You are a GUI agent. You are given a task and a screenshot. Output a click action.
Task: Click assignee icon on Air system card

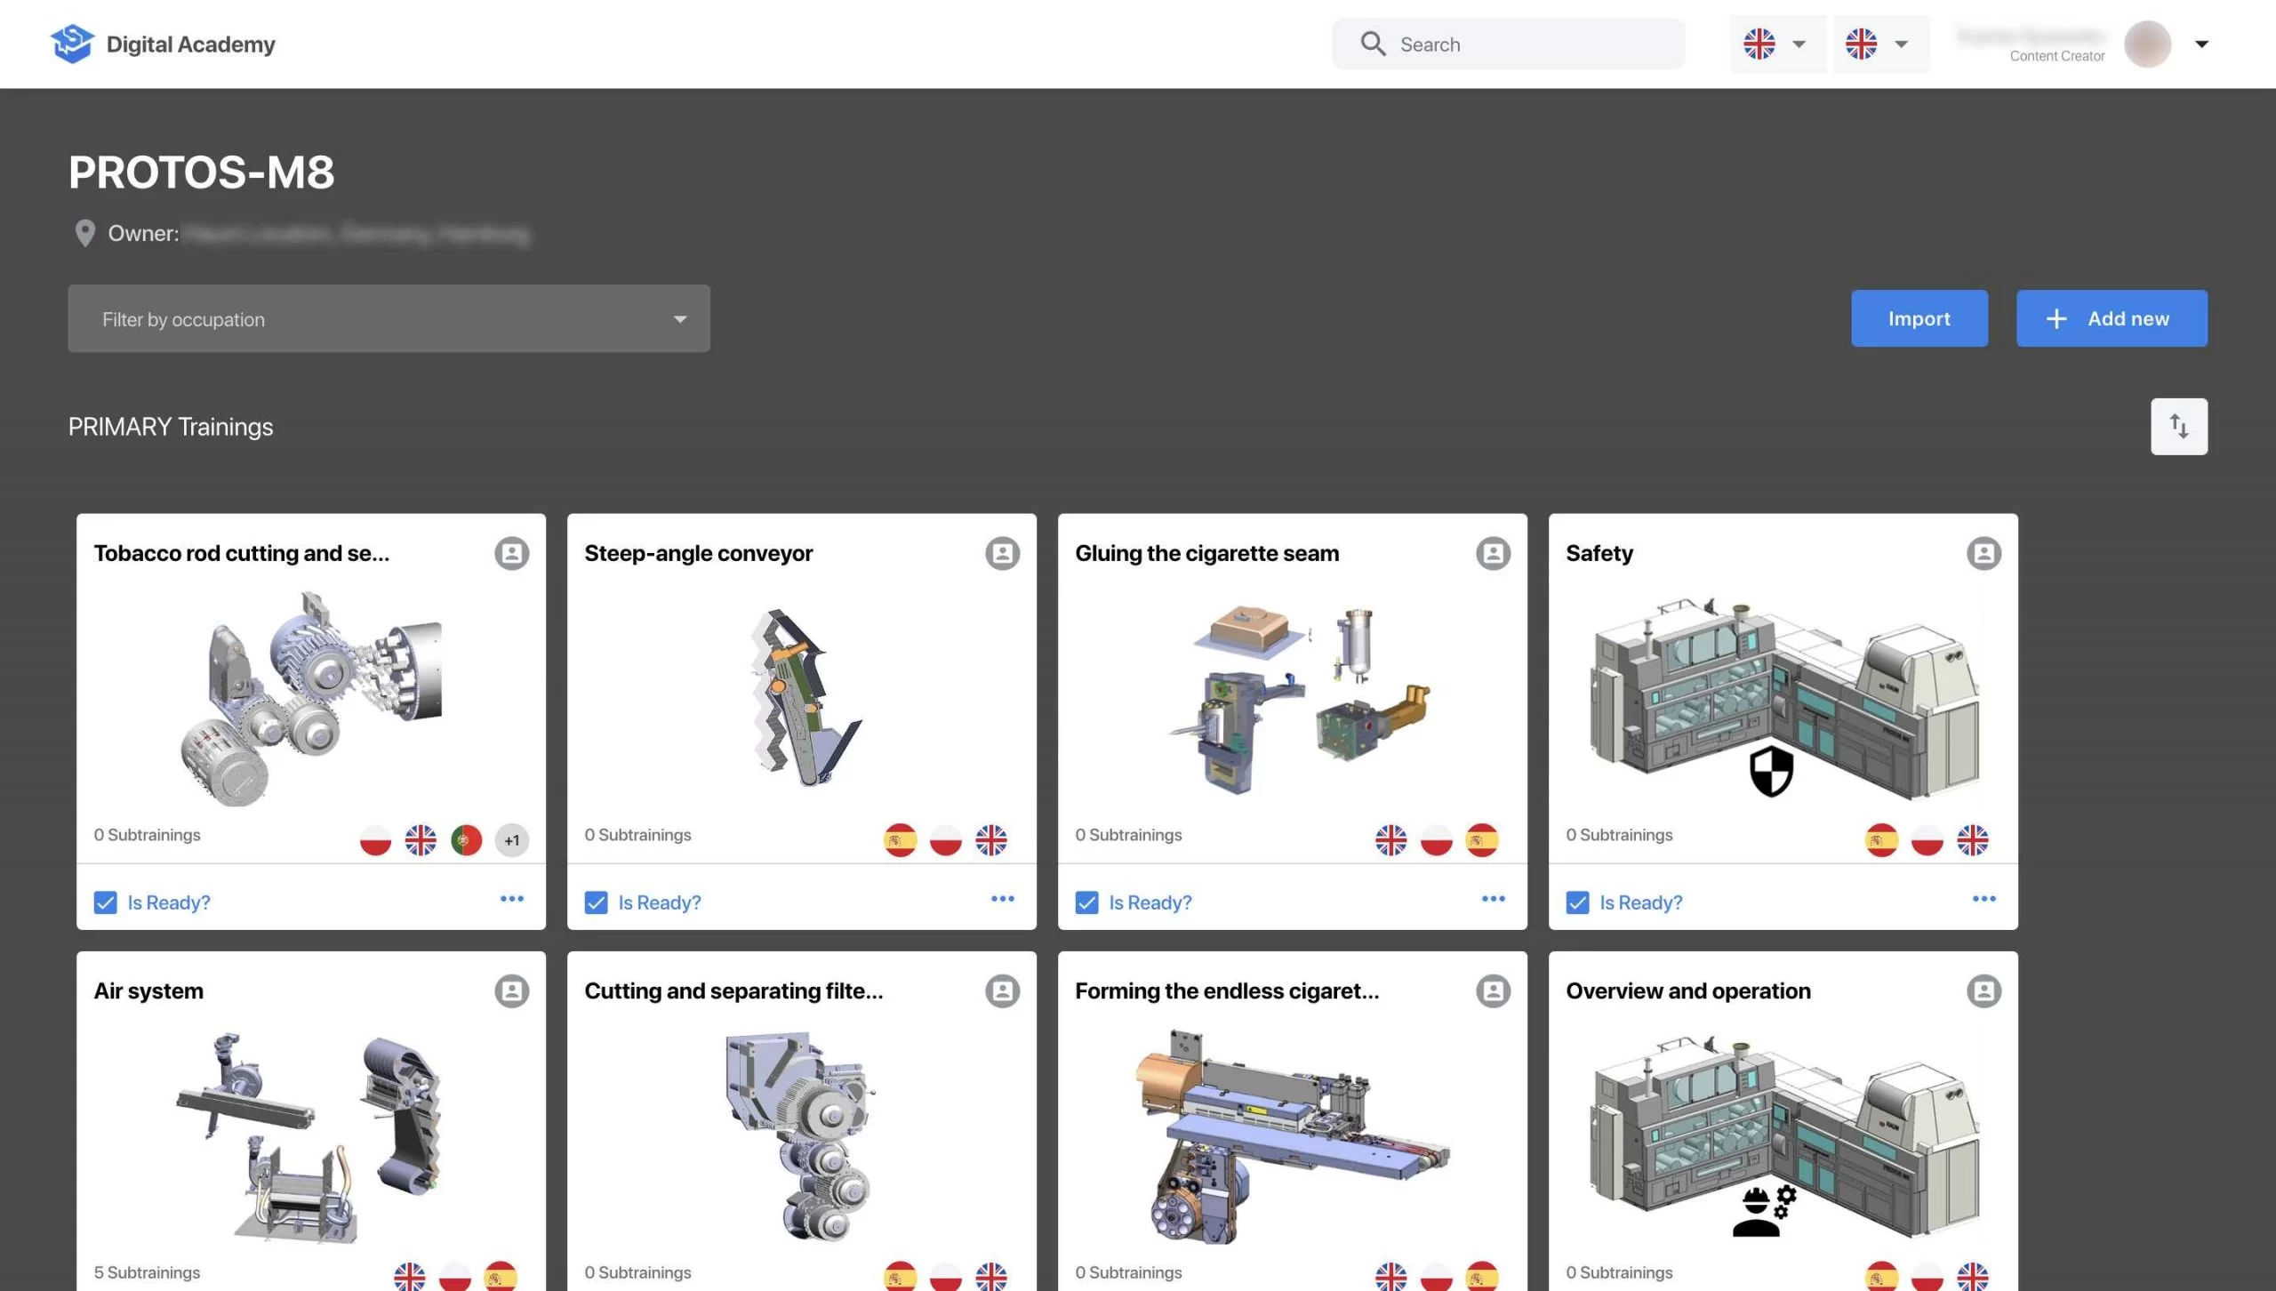click(511, 990)
